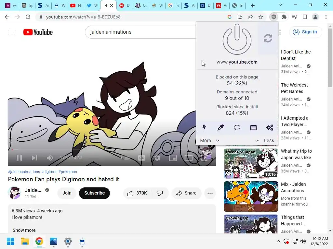Open uBlock dashboard gears icon
The height and width of the screenshot is (249, 333).
(x=270, y=127)
